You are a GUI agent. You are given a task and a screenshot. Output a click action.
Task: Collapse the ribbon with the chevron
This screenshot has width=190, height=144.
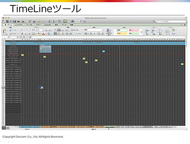(182, 25)
